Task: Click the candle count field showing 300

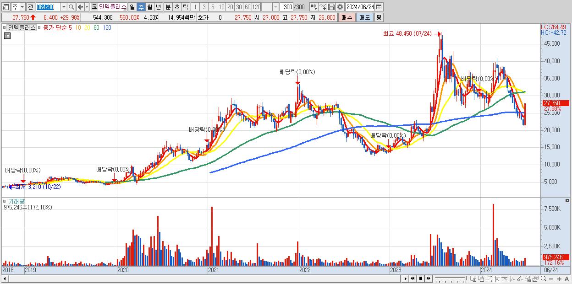Action: click(286, 7)
